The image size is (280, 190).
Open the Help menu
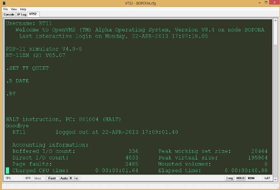pyautogui.click(x=23, y=9)
